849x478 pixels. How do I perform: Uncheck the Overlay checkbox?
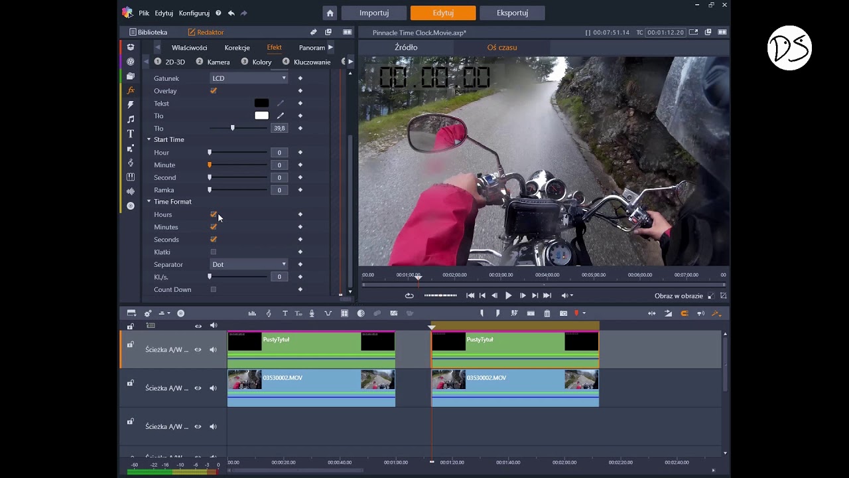[214, 91]
